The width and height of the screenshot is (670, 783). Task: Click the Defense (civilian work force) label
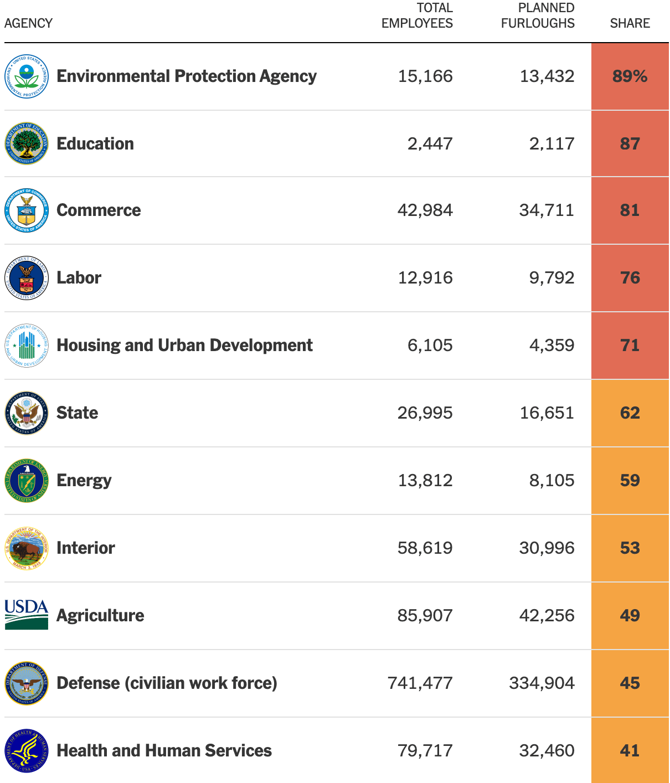click(167, 683)
